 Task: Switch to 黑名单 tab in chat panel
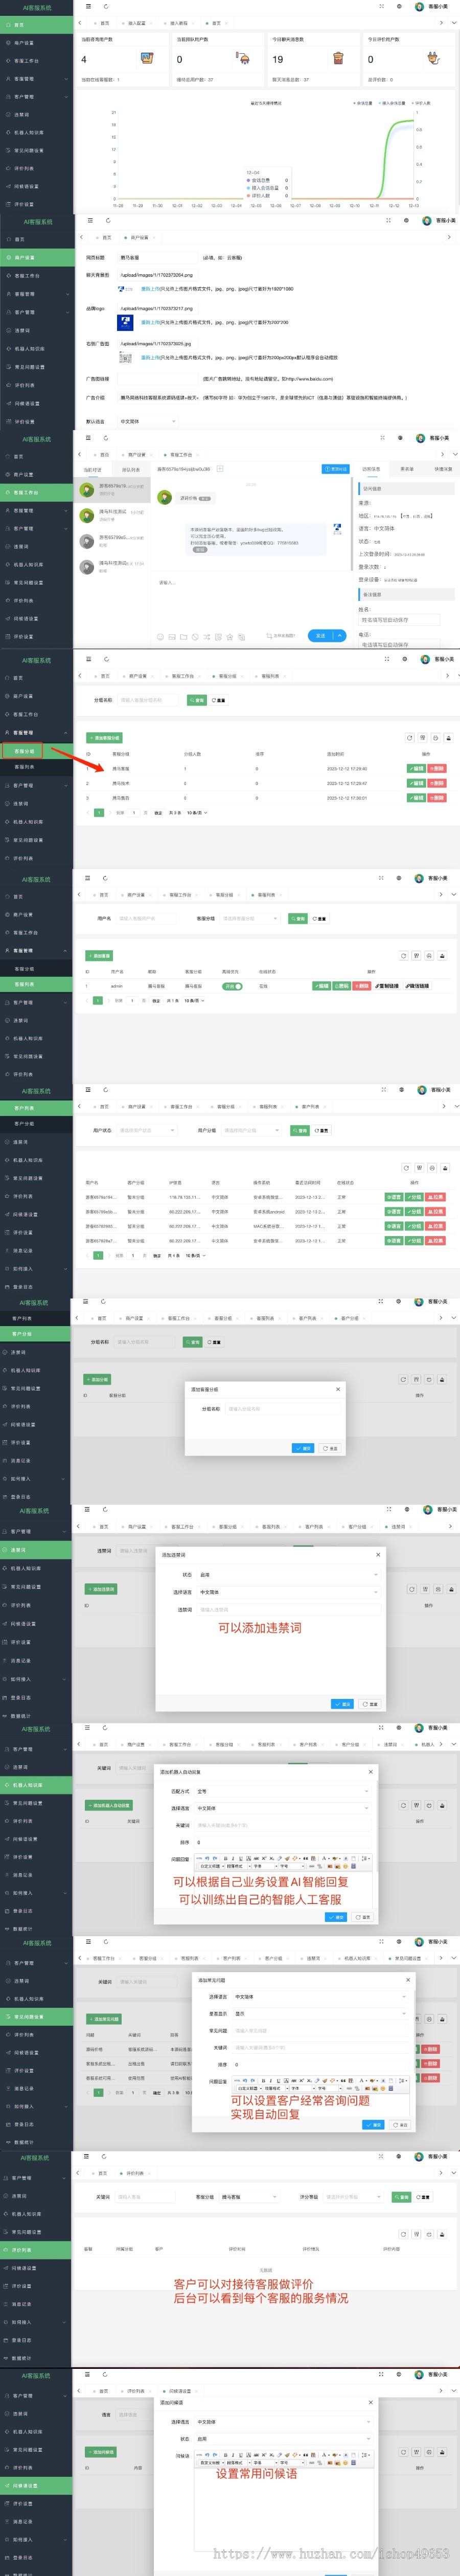407,469
